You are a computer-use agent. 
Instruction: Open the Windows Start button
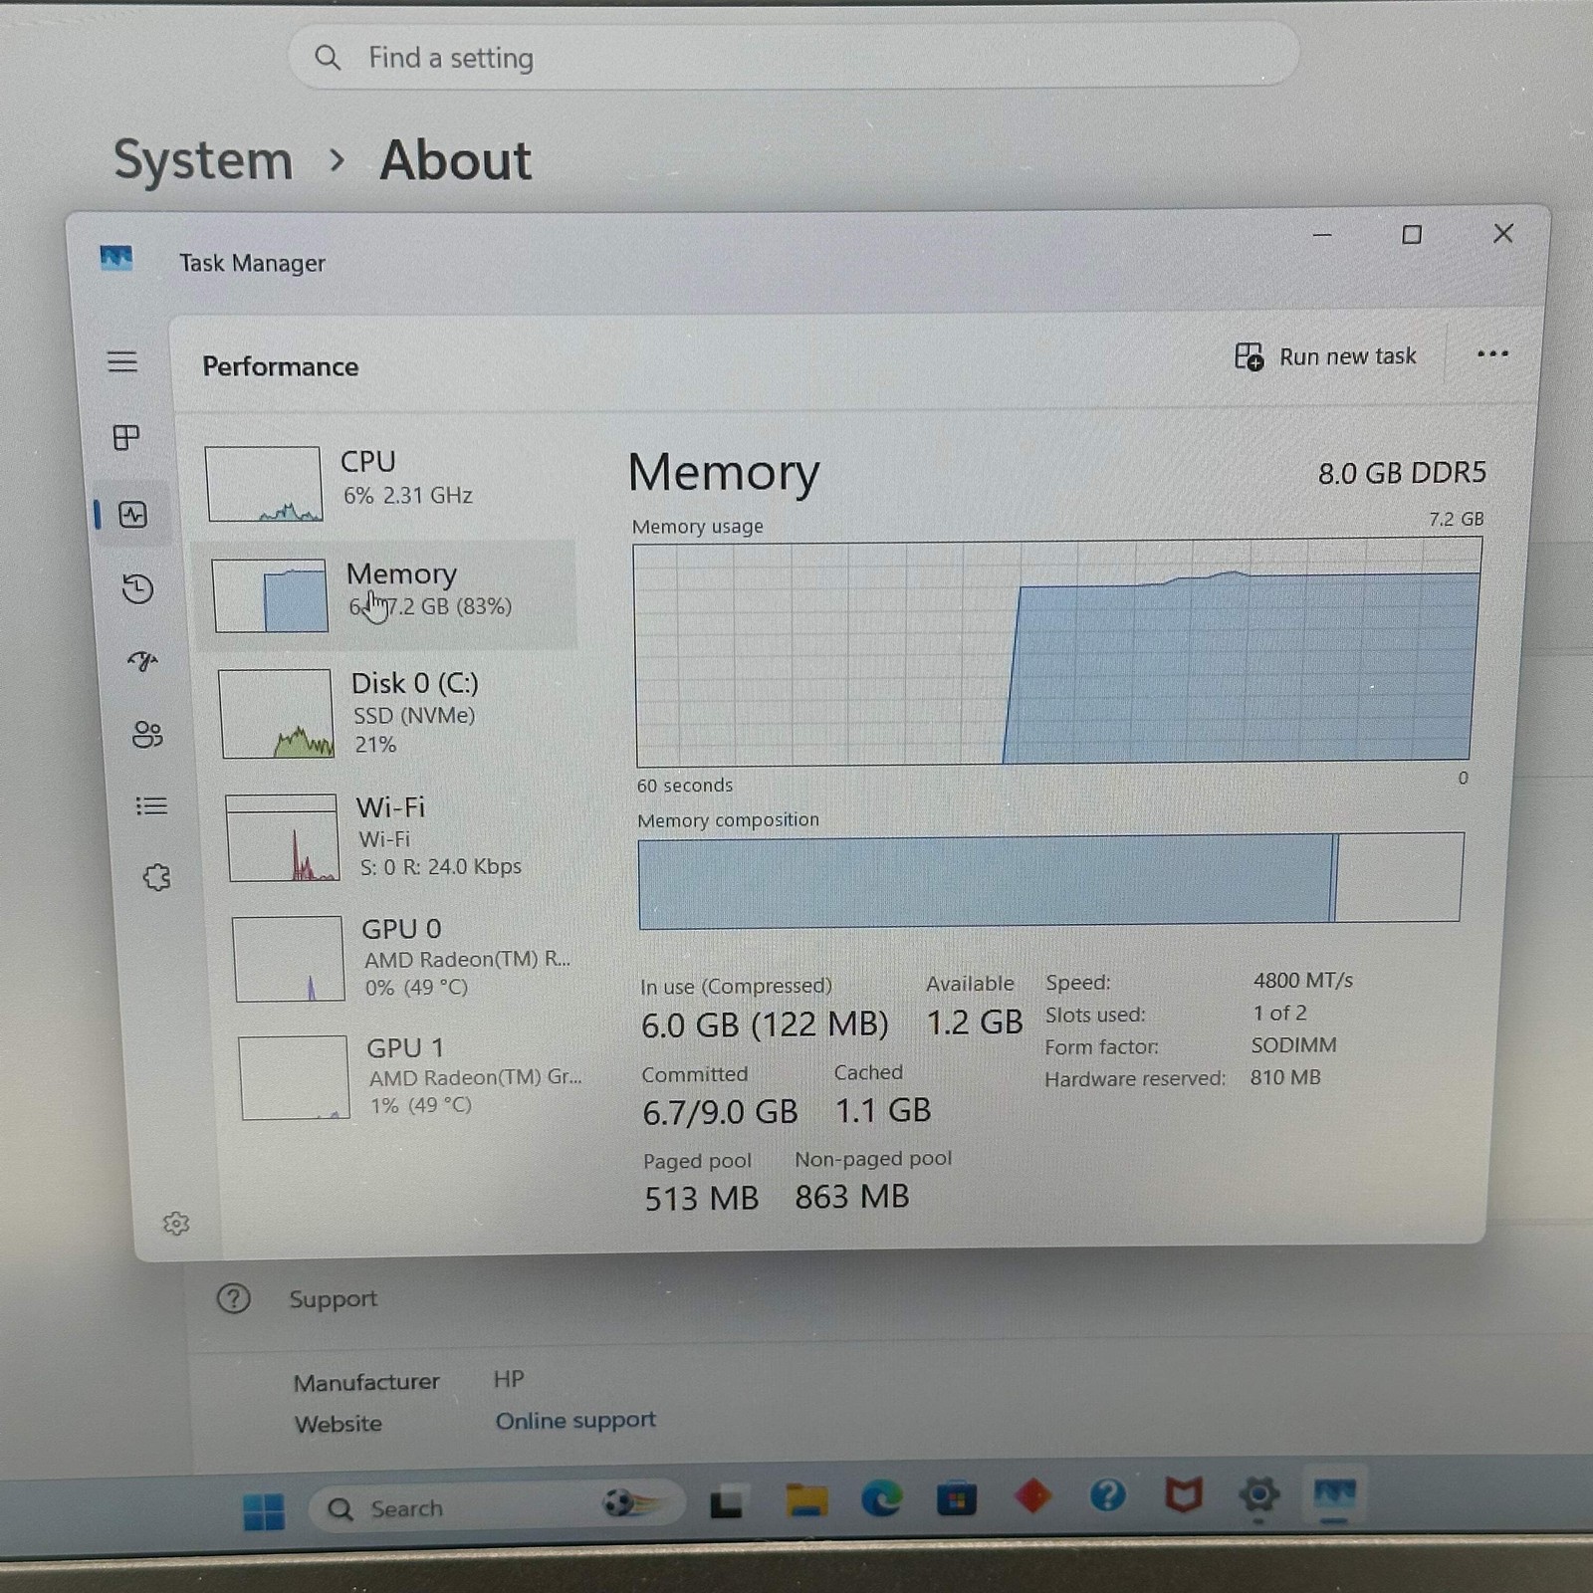(264, 1510)
